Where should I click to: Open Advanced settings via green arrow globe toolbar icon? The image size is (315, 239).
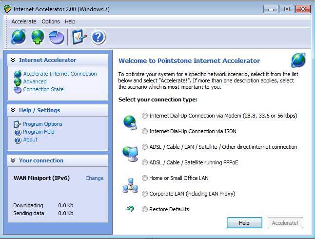point(38,37)
